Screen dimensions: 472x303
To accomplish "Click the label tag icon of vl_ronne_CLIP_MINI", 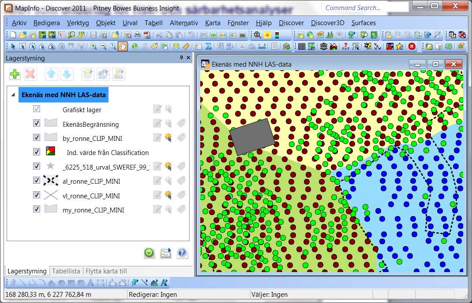I will [x=181, y=195].
